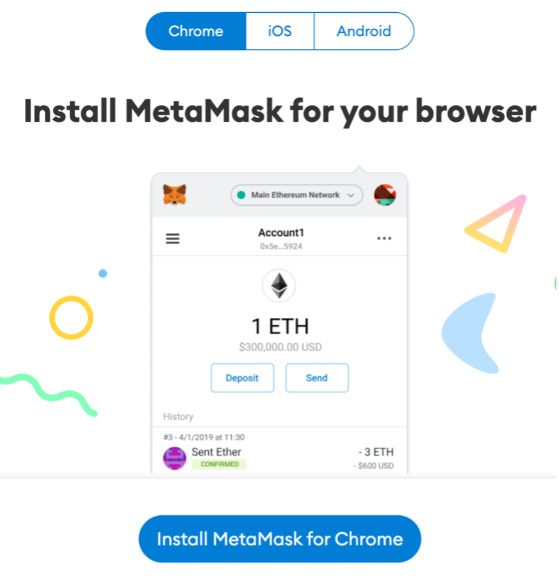Open the three-dot account options icon
Screen dimensions: 559x587
tap(384, 238)
